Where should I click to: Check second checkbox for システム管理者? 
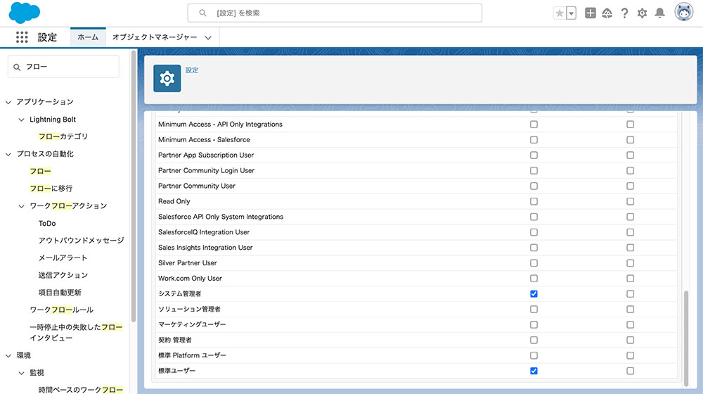click(630, 294)
